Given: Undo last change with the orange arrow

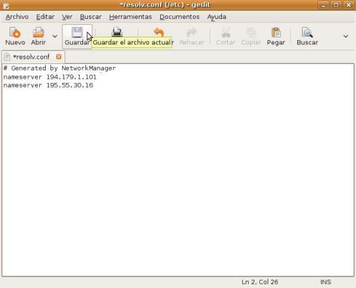Looking at the screenshot, I should click(x=158, y=33).
